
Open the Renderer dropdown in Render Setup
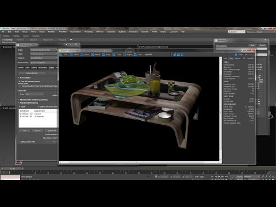[44, 58]
